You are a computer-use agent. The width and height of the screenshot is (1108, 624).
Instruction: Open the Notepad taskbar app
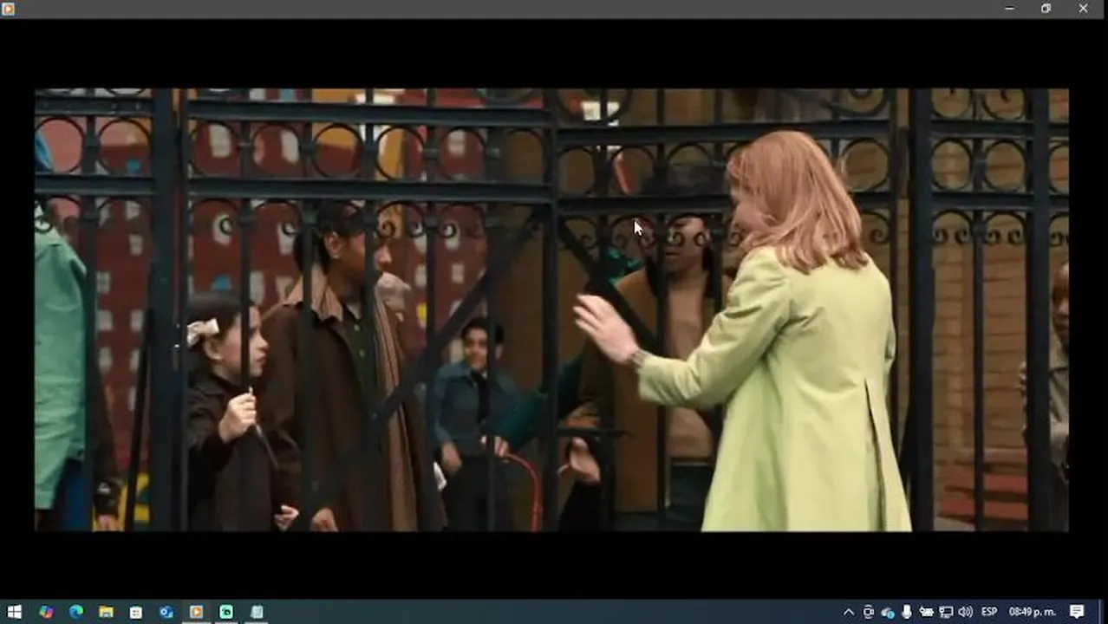pyautogui.click(x=257, y=612)
